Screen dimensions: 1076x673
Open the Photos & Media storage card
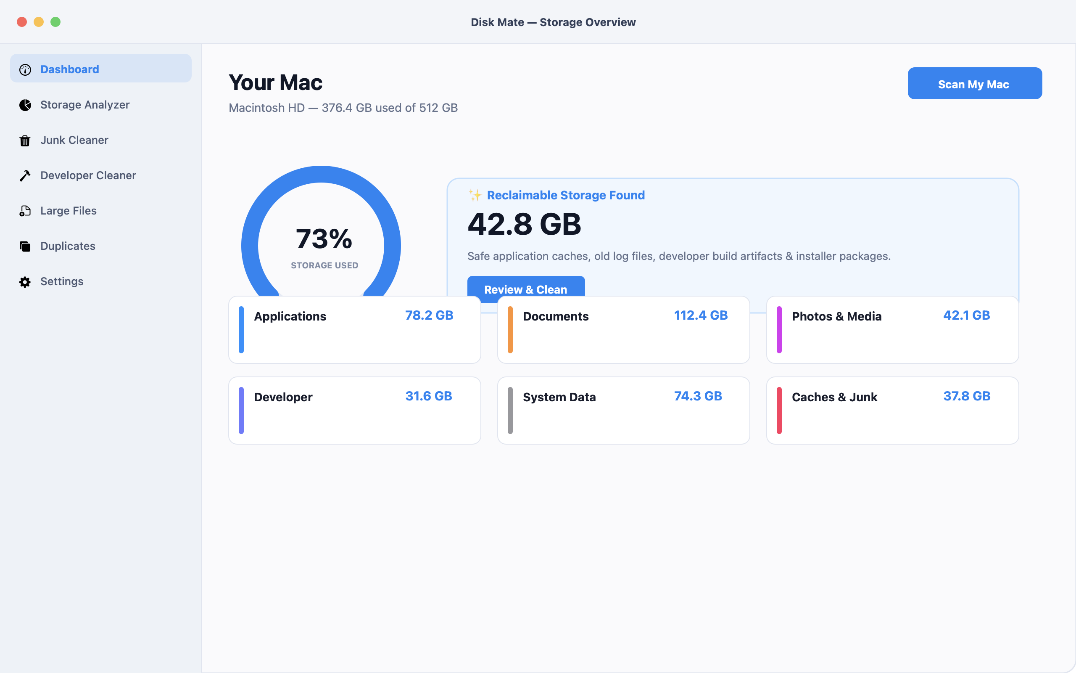pos(892,330)
